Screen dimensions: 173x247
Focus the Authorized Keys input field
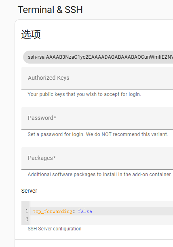97,78
